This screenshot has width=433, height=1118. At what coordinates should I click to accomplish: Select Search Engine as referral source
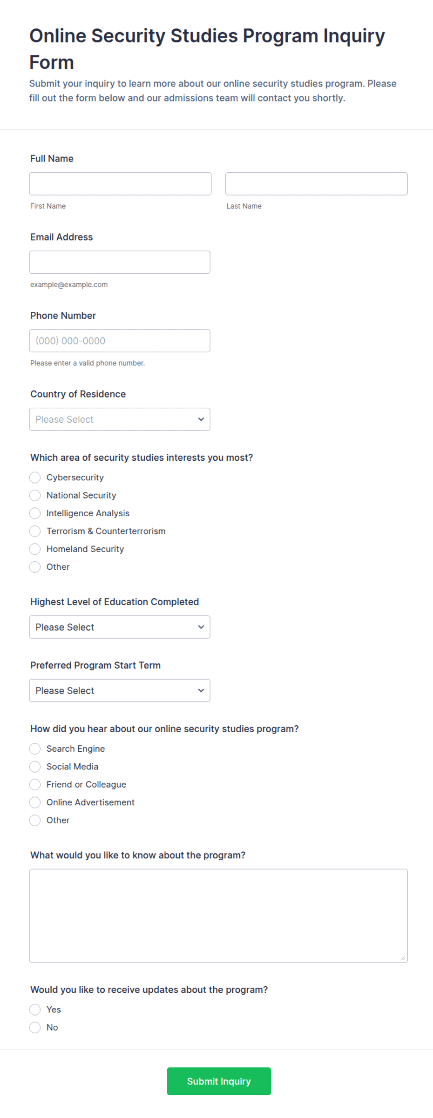point(35,749)
